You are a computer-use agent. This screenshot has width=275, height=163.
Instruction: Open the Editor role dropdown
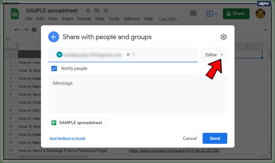tap(214, 55)
